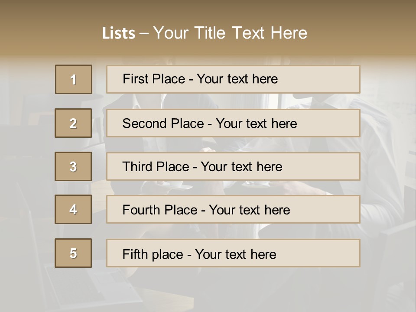Image resolution: width=416 pixels, height=312 pixels.
Task: Select the number 2 box
Action: click(x=73, y=123)
